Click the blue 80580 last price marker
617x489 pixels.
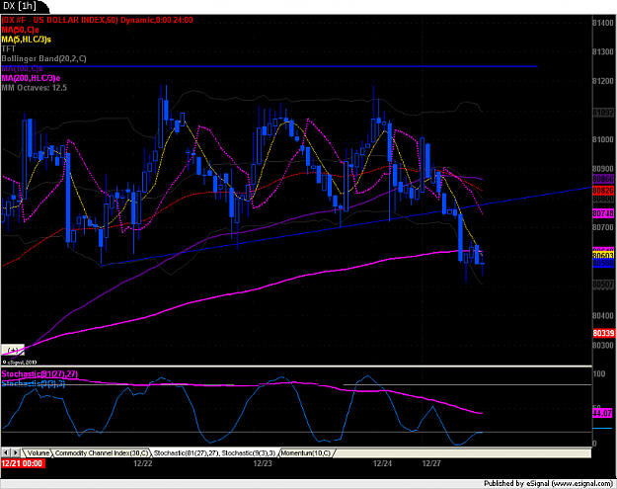pyautogui.click(x=603, y=263)
